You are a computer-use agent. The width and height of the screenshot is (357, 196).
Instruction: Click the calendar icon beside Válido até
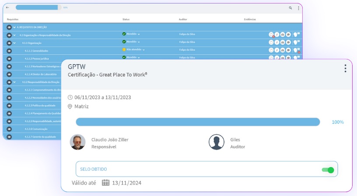tap(105, 183)
